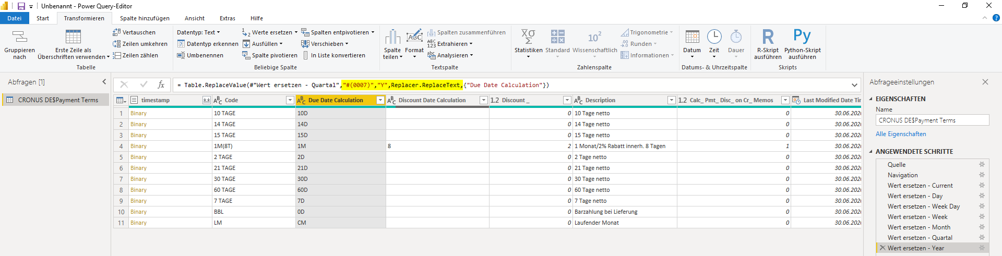Screen dimensions: 1002x256
Task: Collapse ANGEWENDETE SCHRITTE section
Action: coord(871,151)
